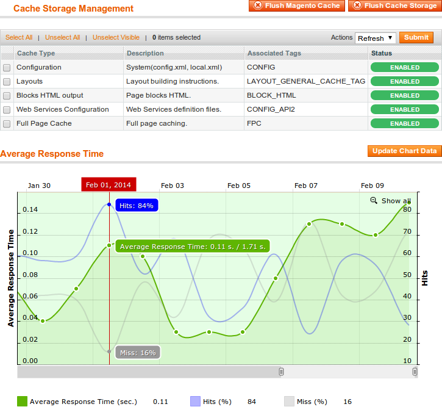Click the Show all magnifier icon

[374, 201]
